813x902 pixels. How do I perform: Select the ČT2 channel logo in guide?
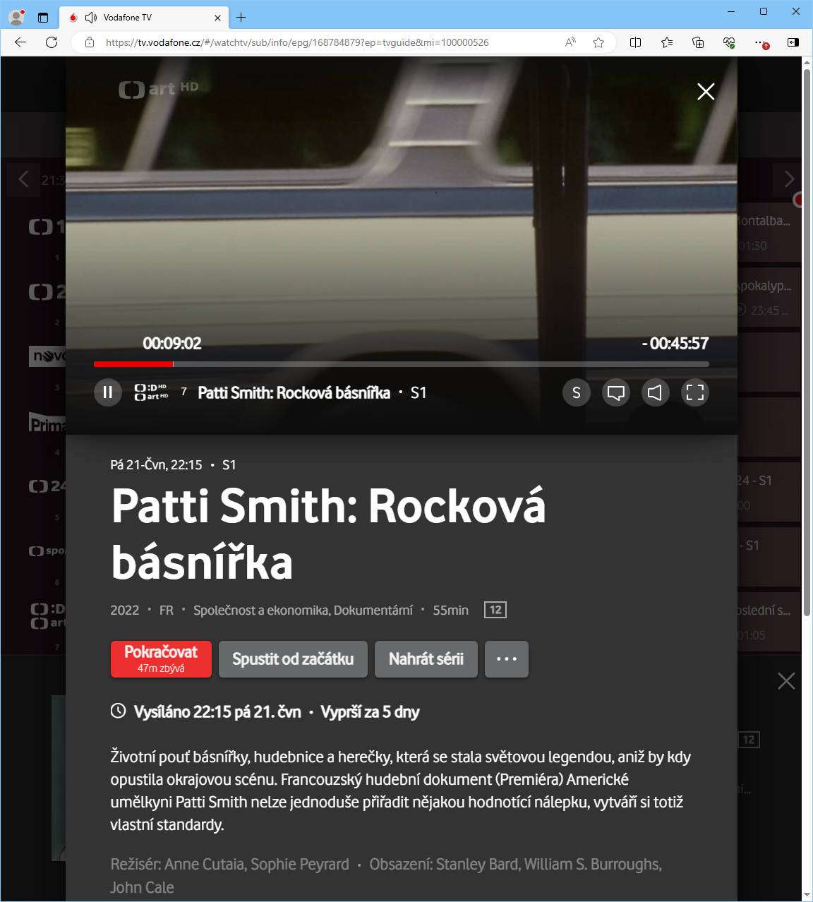47,291
